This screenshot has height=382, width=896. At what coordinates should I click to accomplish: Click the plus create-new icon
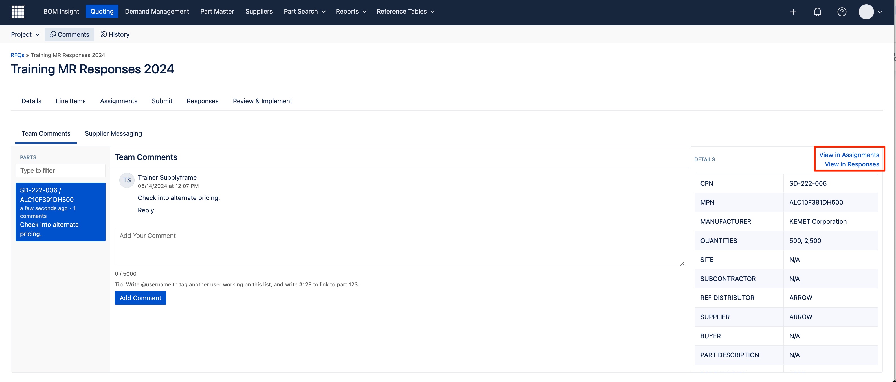(793, 12)
